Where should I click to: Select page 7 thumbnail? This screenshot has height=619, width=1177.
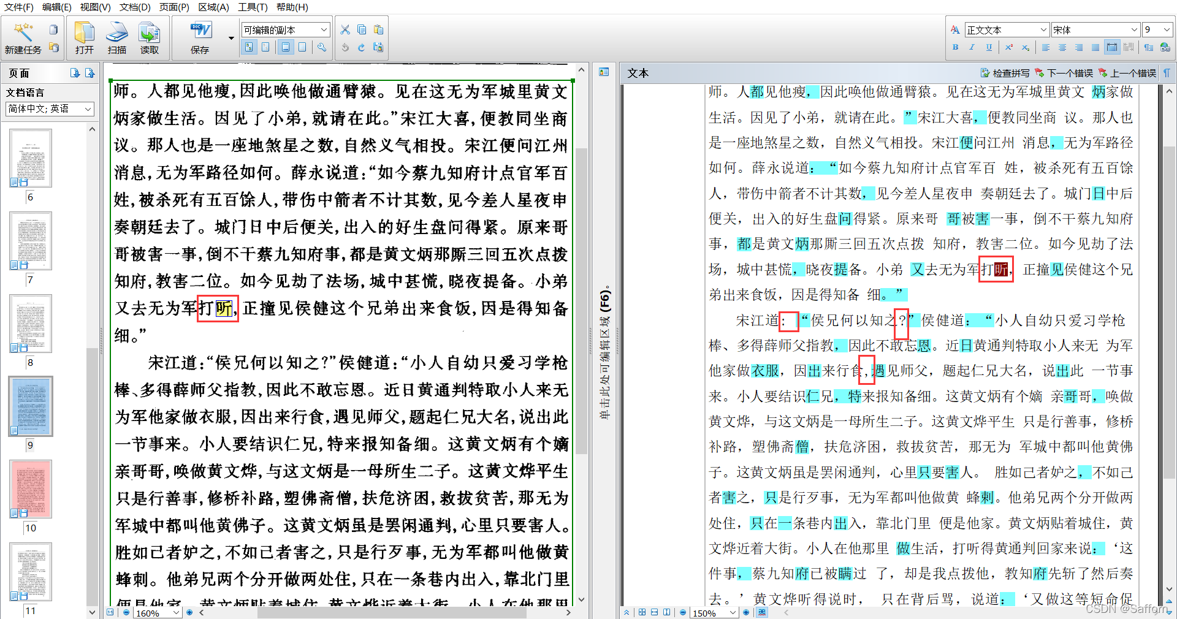(x=31, y=241)
